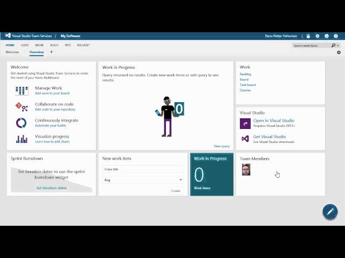Add a new dashboard with plus icon
This screenshot has height=258, width=345.
tap(51, 52)
